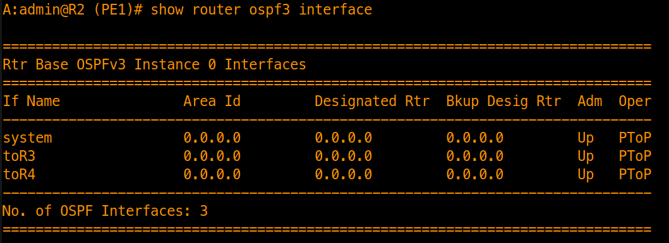Click Bkup Desig Rtr value in toR3 row

click(x=475, y=157)
